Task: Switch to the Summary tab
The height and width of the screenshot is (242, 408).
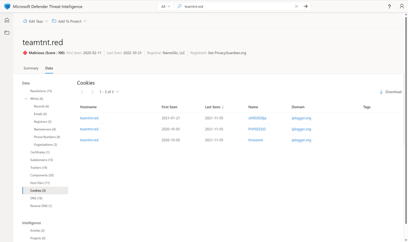Action: tap(31, 68)
